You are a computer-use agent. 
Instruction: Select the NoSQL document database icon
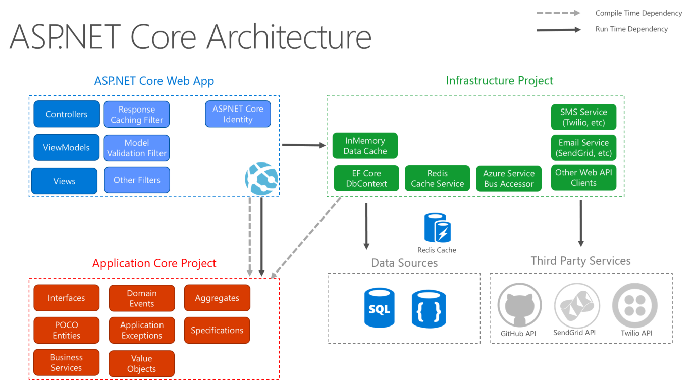(x=429, y=309)
